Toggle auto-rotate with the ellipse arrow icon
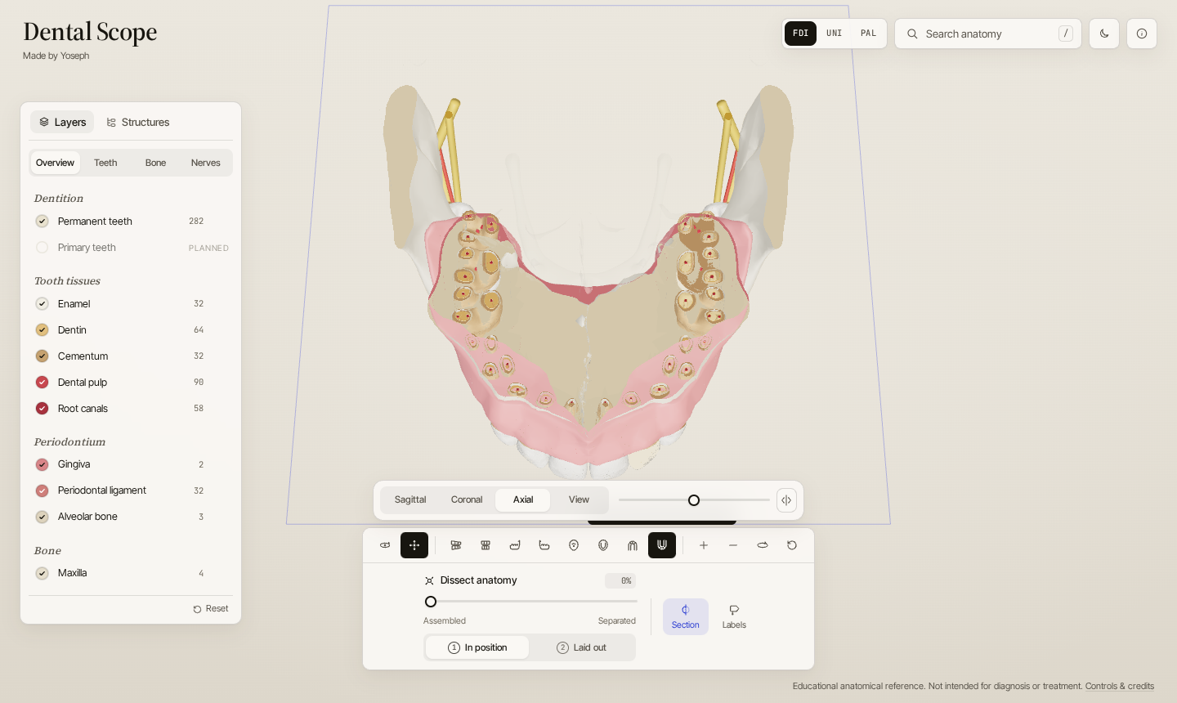1177x703 pixels. point(763,545)
